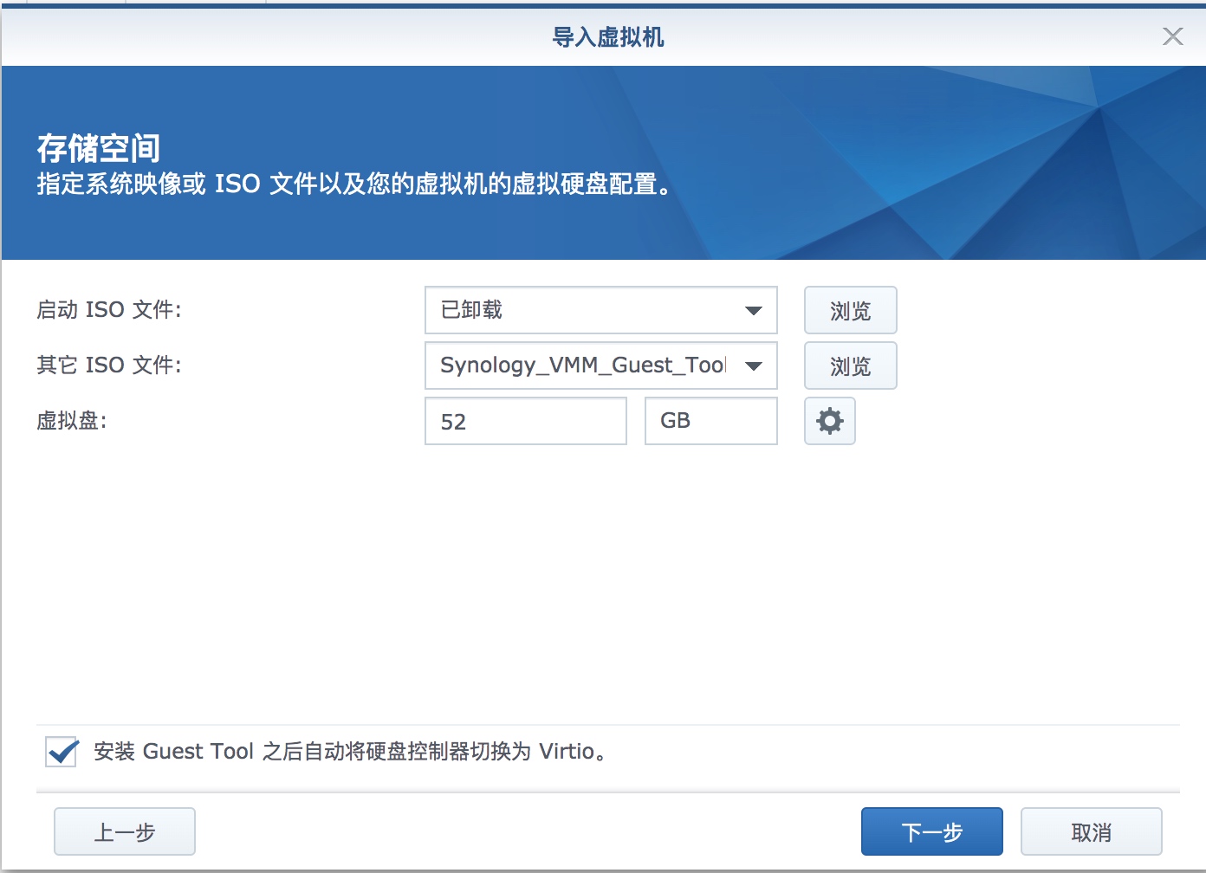Proceed with 下一步 button
Image resolution: width=1206 pixels, height=873 pixels.
point(931,831)
